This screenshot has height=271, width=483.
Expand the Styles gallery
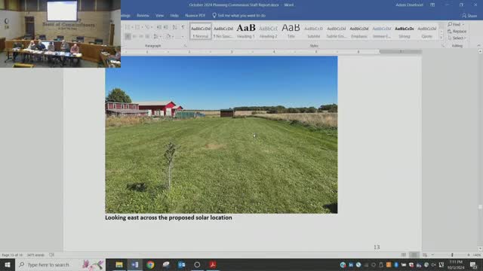coord(441,38)
